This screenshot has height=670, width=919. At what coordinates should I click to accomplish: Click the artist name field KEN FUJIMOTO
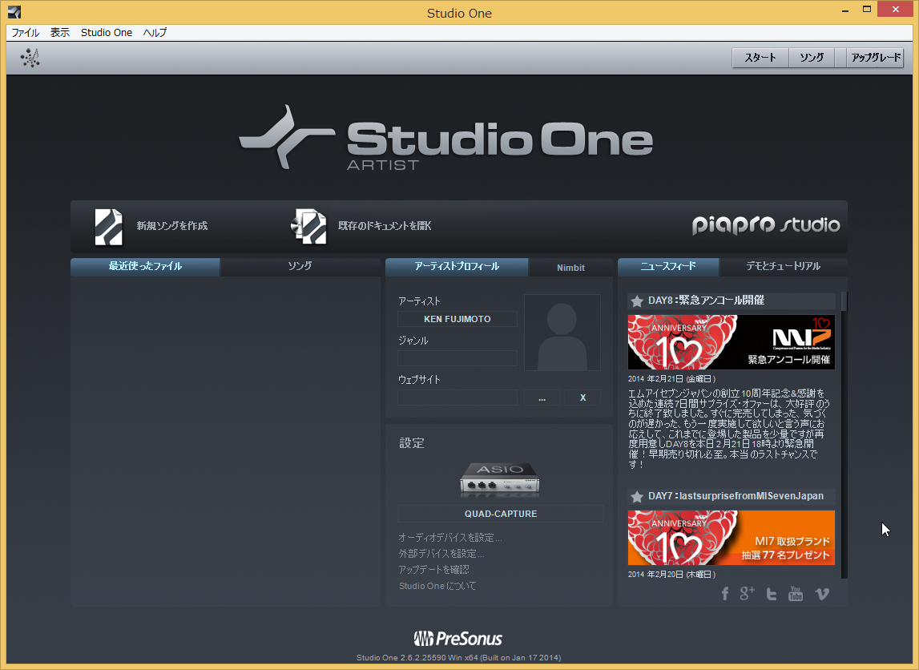[457, 319]
